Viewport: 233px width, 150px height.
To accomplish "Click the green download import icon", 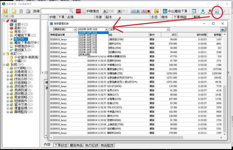I will 203,11.
